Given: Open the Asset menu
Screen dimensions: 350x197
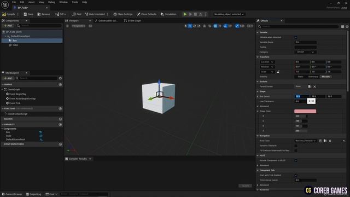Looking at the screenshot, I should tap(32, 2).
